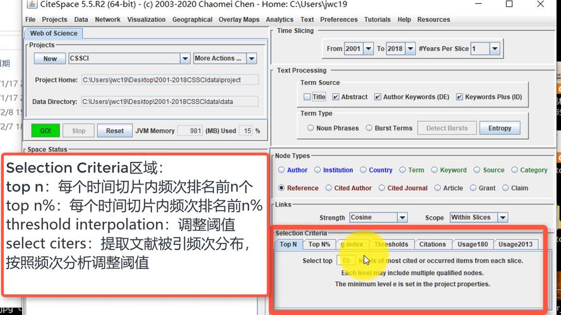
Task: Expand the More Actions dropdown
Action: coord(252,59)
